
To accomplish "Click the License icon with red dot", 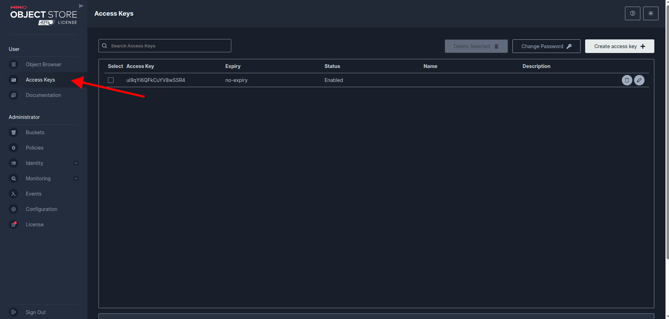I will pyautogui.click(x=14, y=225).
